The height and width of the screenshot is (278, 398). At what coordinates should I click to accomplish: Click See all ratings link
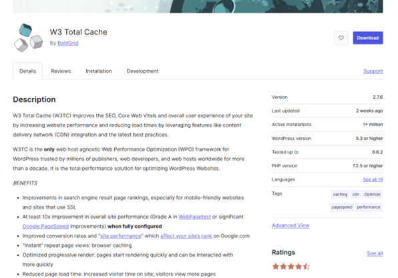tap(375, 253)
